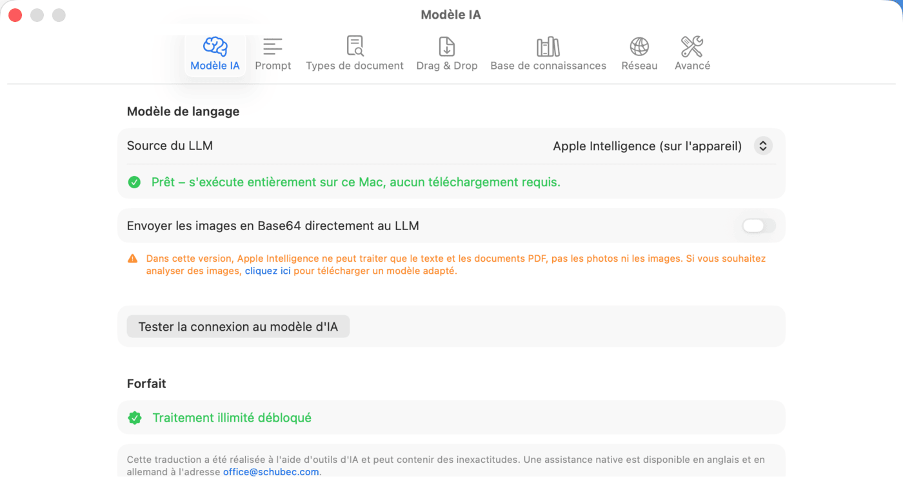Switch to Types de document tab label
The width and height of the screenshot is (903, 488).
pyautogui.click(x=355, y=66)
